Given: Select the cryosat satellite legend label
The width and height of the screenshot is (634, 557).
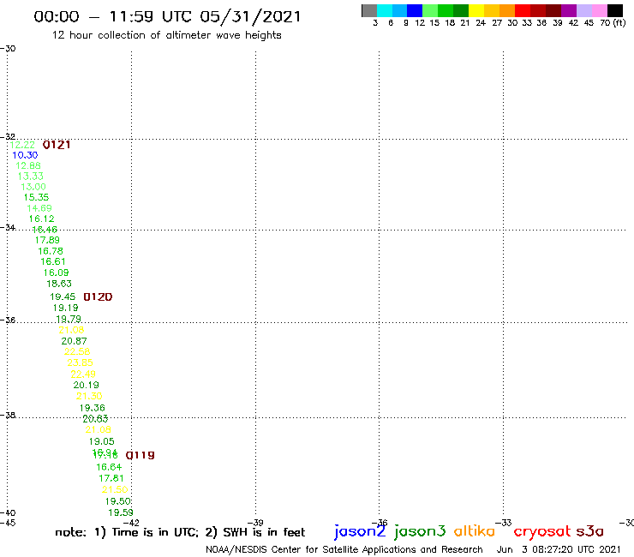Looking at the screenshot, I should [x=542, y=532].
